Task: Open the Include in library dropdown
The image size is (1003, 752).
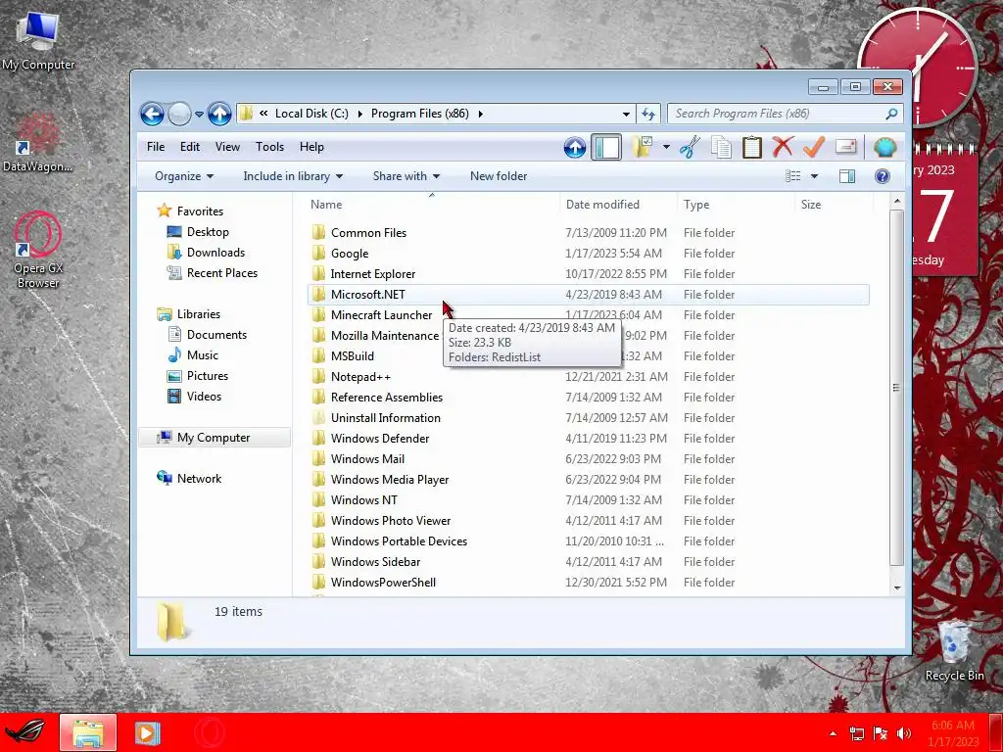Action: (293, 176)
